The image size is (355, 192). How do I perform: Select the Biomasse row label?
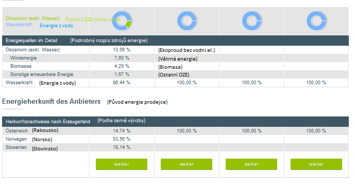(21, 66)
